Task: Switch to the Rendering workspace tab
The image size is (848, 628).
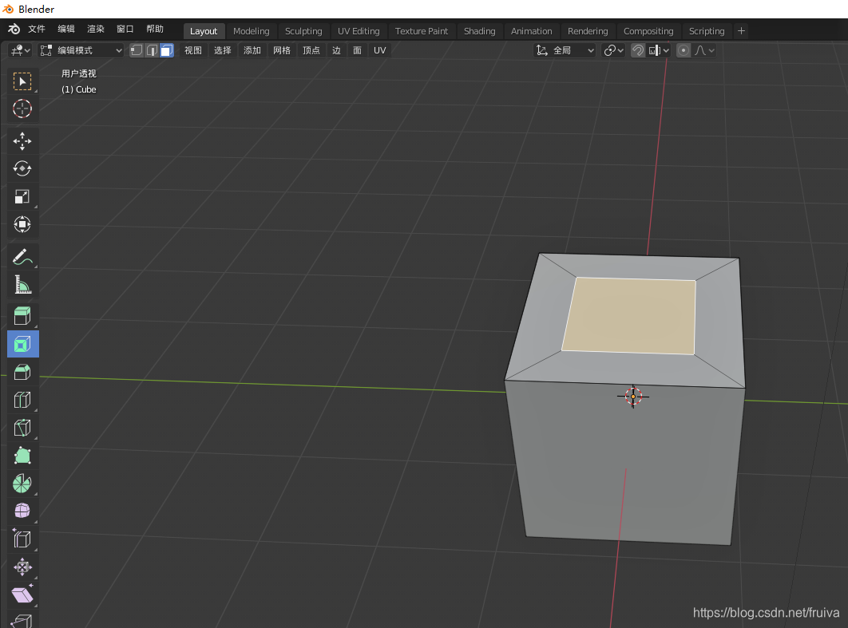Action: (588, 31)
